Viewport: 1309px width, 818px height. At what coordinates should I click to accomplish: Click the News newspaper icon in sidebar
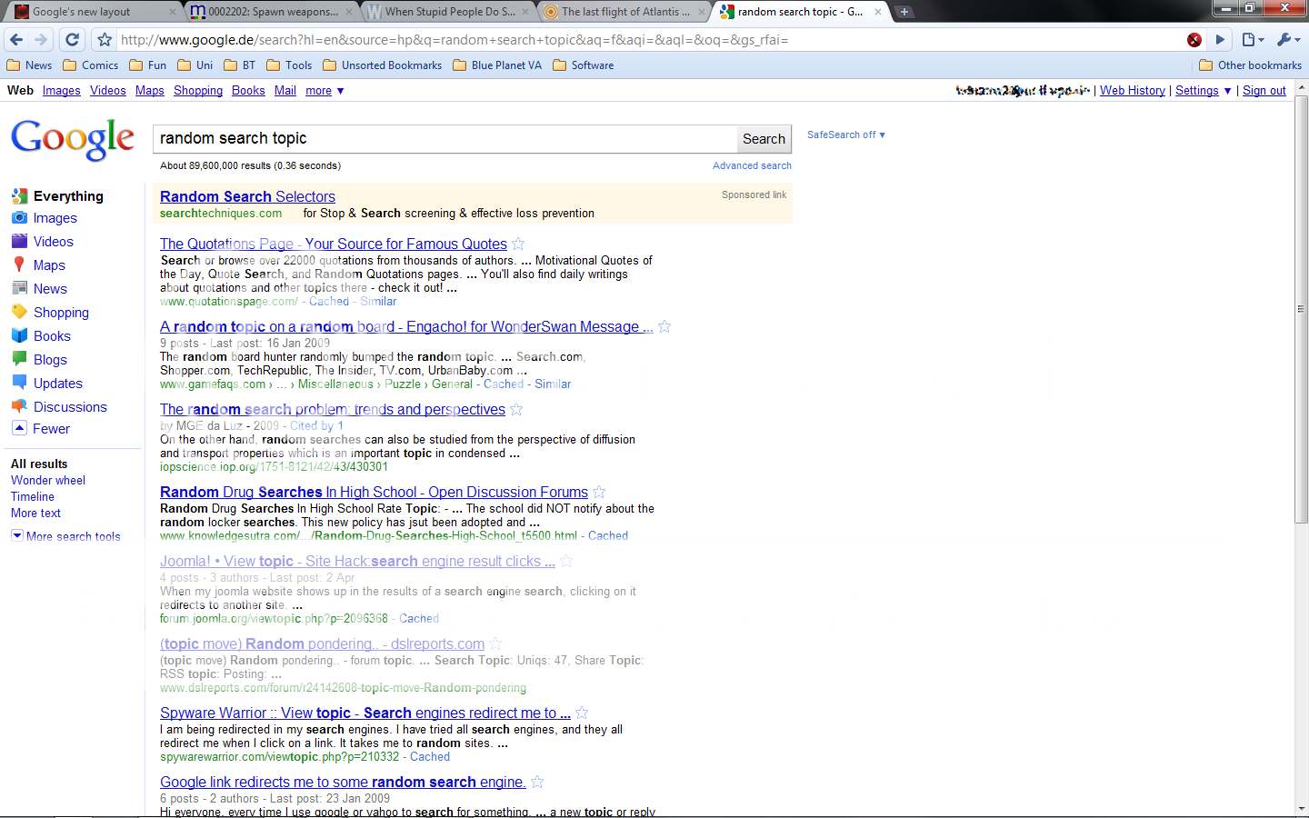coord(19,288)
